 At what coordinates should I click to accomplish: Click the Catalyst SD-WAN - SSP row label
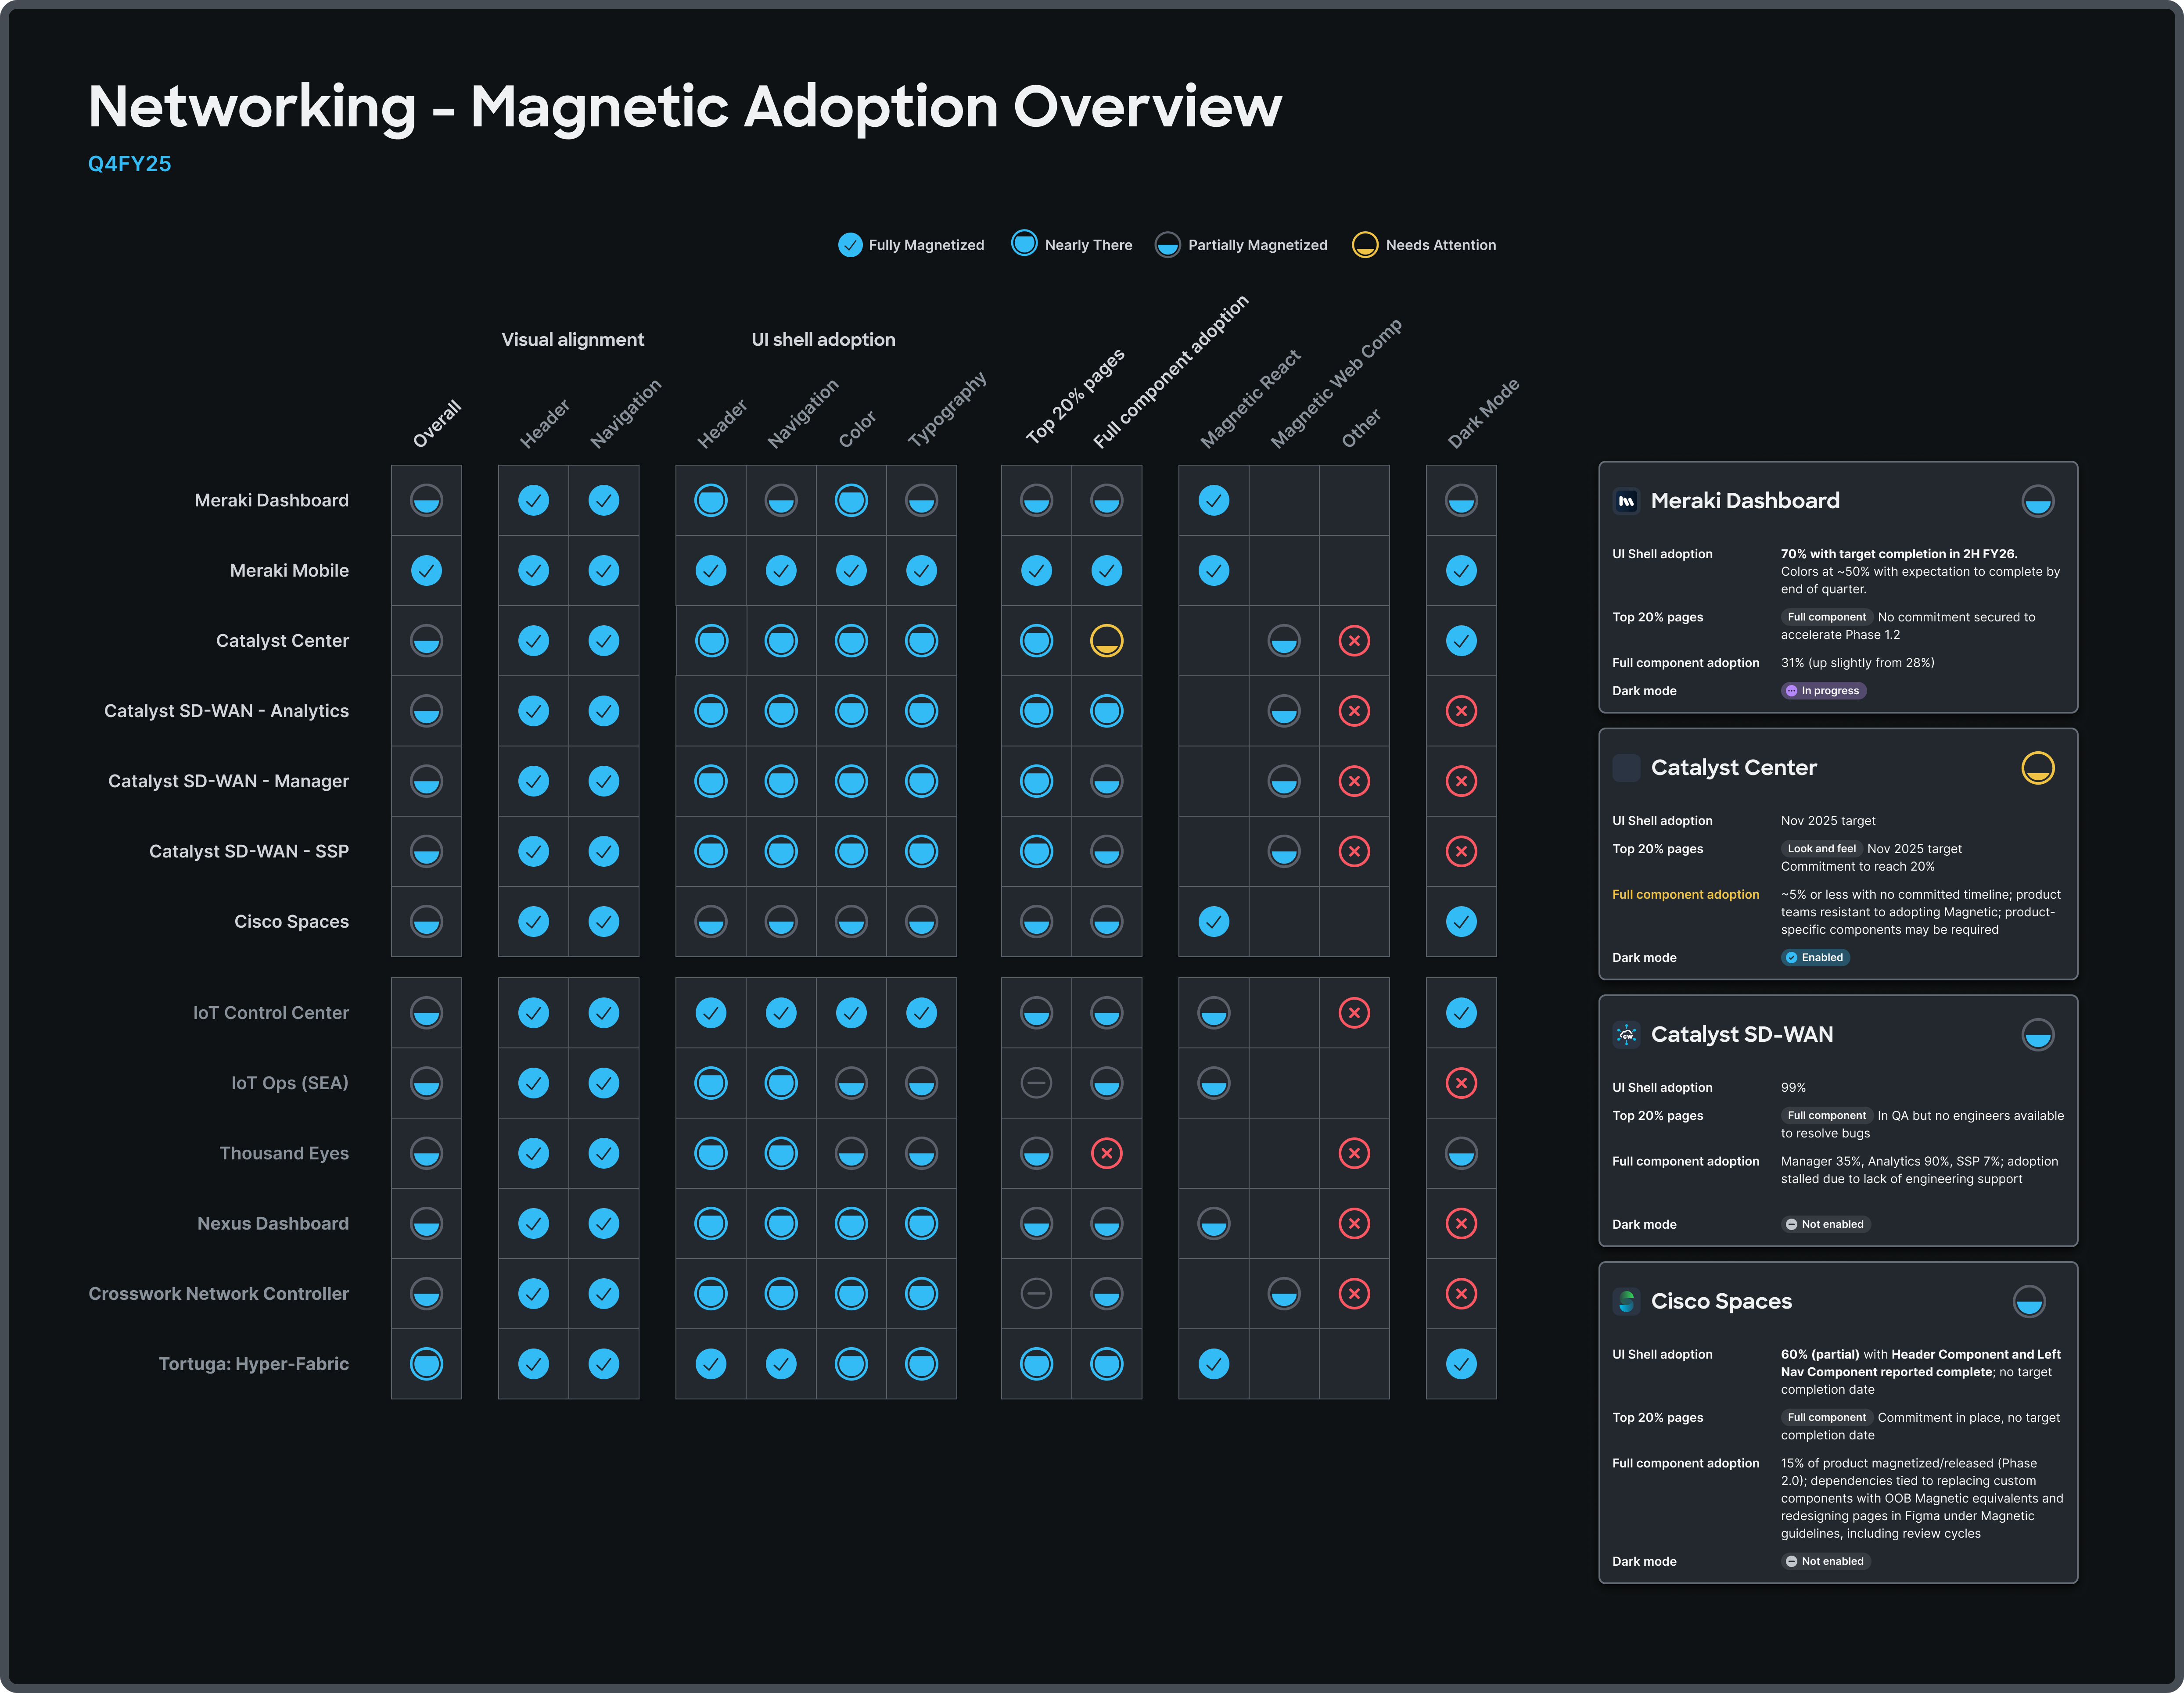(x=249, y=852)
